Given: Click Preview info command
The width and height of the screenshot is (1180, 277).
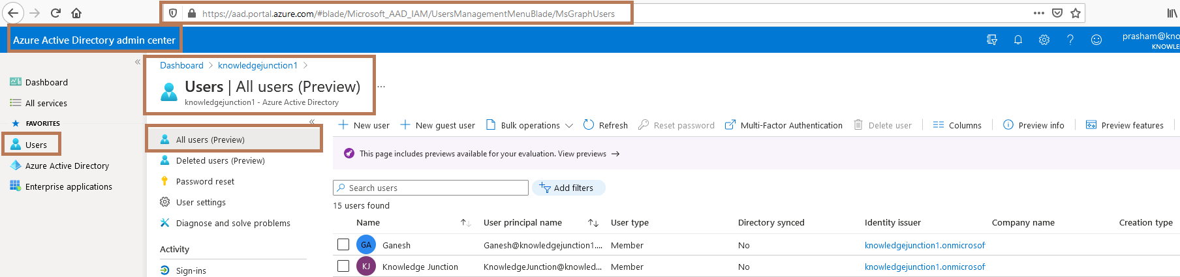Looking at the screenshot, I should click(1034, 125).
